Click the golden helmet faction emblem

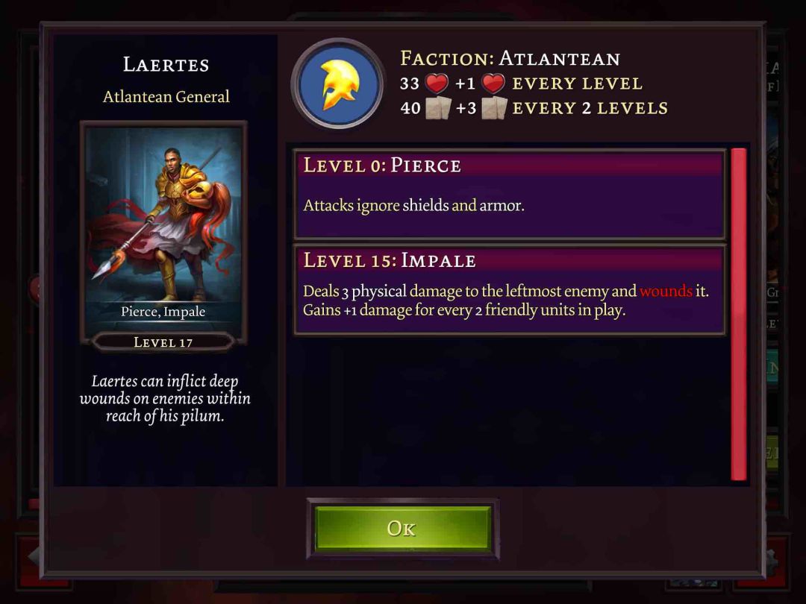(x=338, y=85)
